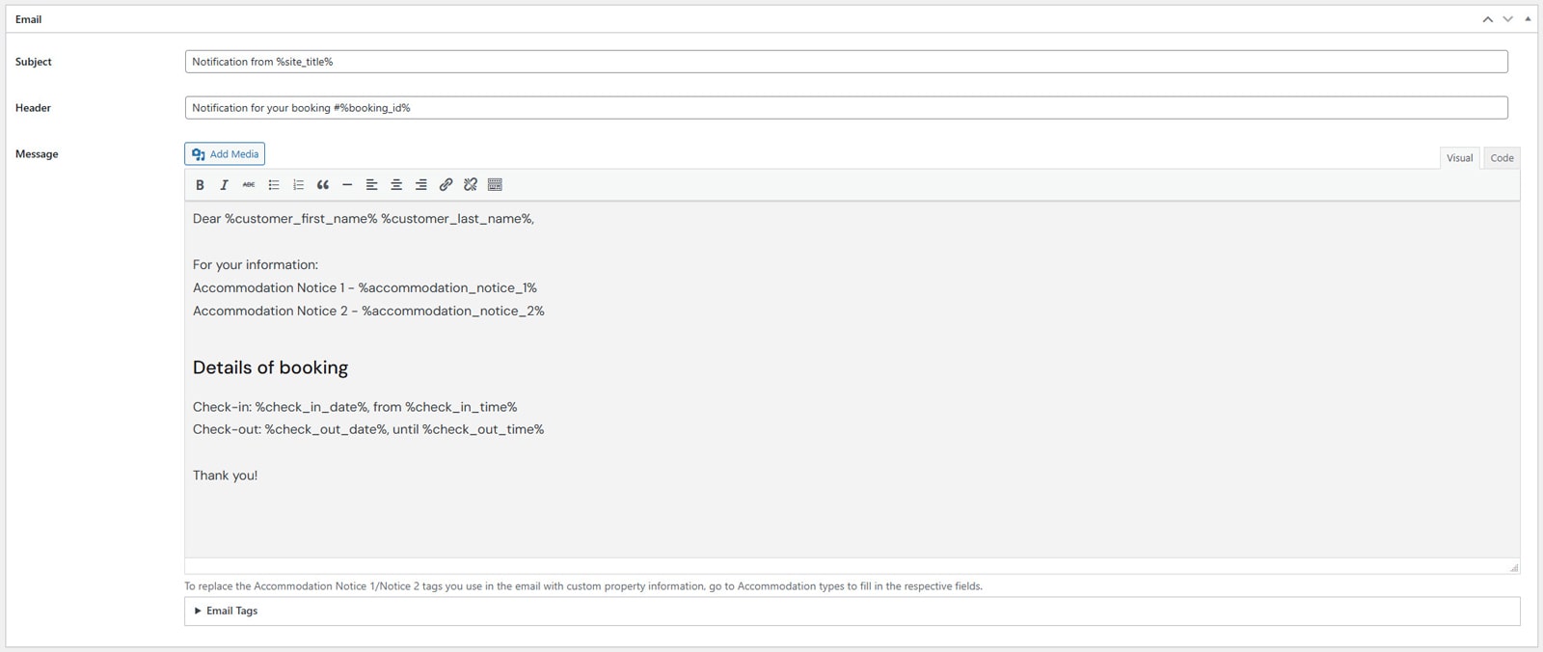Click the Add Media button
The image size is (1543, 652).
(225, 154)
